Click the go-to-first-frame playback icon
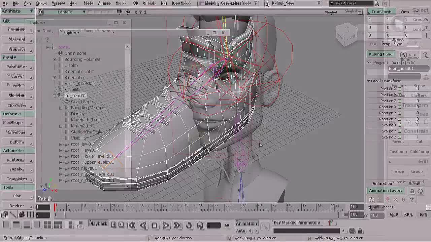Image resolution: width=431 pixels, height=242 pixels. coord(132,226)
